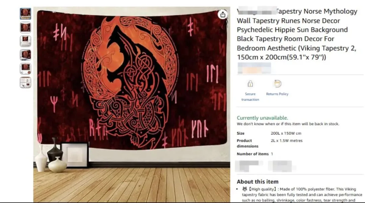Select the second thumbnail image
The image size is (365, 203).
pyautogui.click(x=25, y=27)
